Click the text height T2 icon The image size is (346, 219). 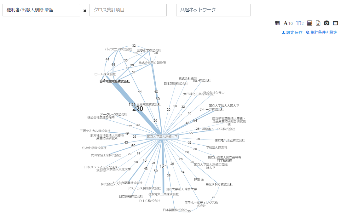pyautogui.click(x=300, y=23)
